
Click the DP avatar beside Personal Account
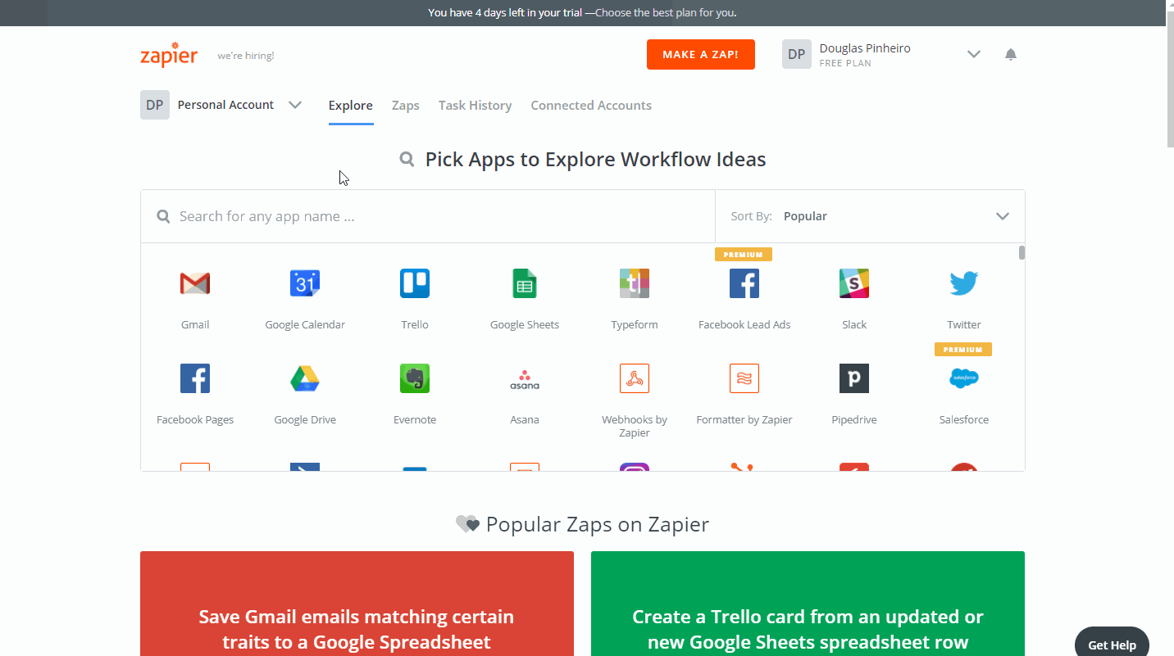click(x=155, y=105)
